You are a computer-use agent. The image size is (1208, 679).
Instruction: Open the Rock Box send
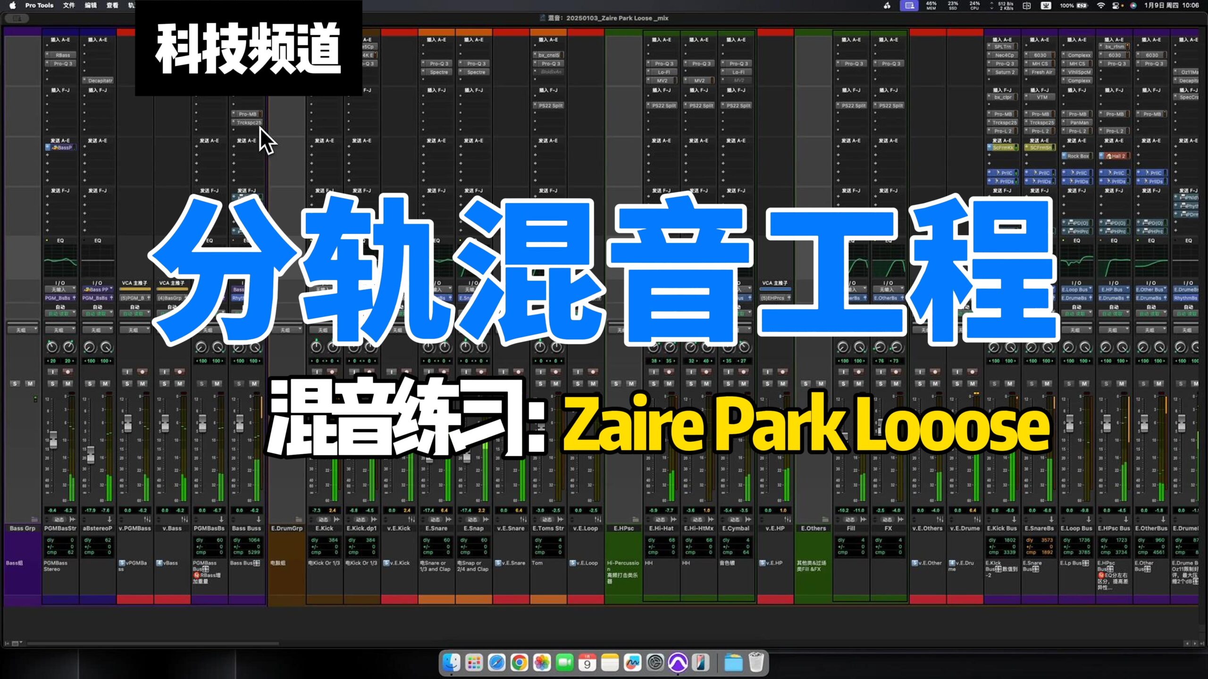1076,156
